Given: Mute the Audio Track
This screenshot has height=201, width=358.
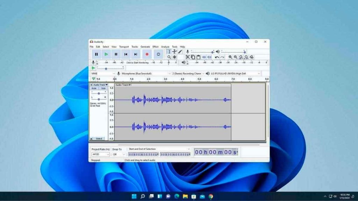Looking at the screenshot, I should click(x=94, y=88).
